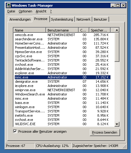
Task: Select the WindowsSearch.exe process
Action: (62, 94)
